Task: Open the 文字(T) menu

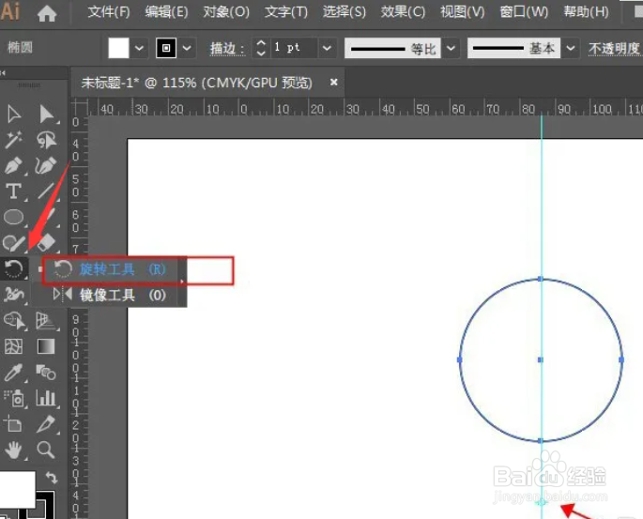Action: coord(285,12)
